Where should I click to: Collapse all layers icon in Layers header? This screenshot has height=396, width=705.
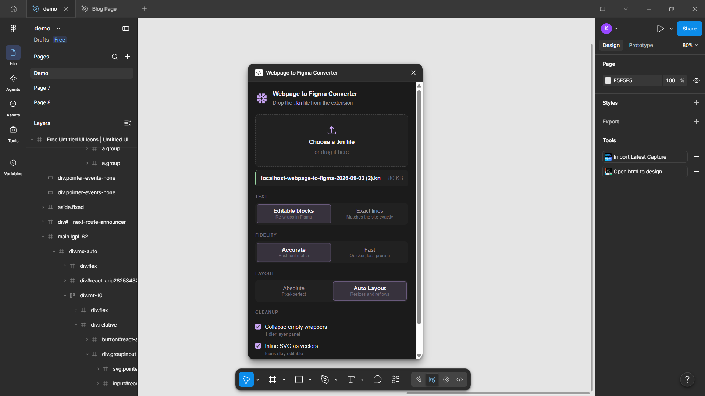128,123
